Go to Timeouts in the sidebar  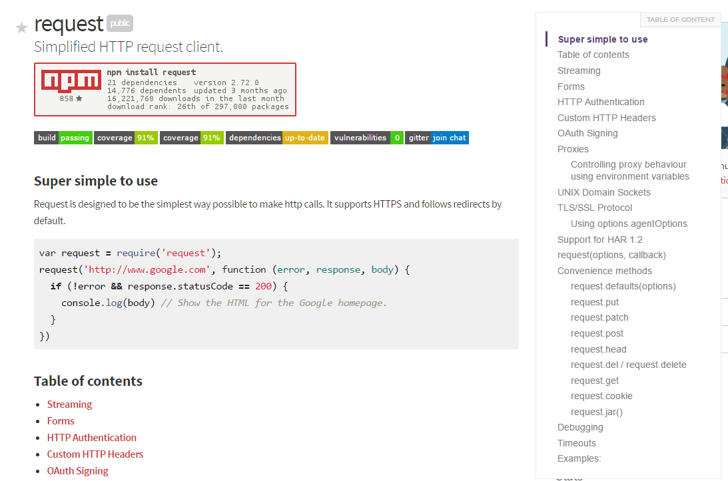coord(576,443)
